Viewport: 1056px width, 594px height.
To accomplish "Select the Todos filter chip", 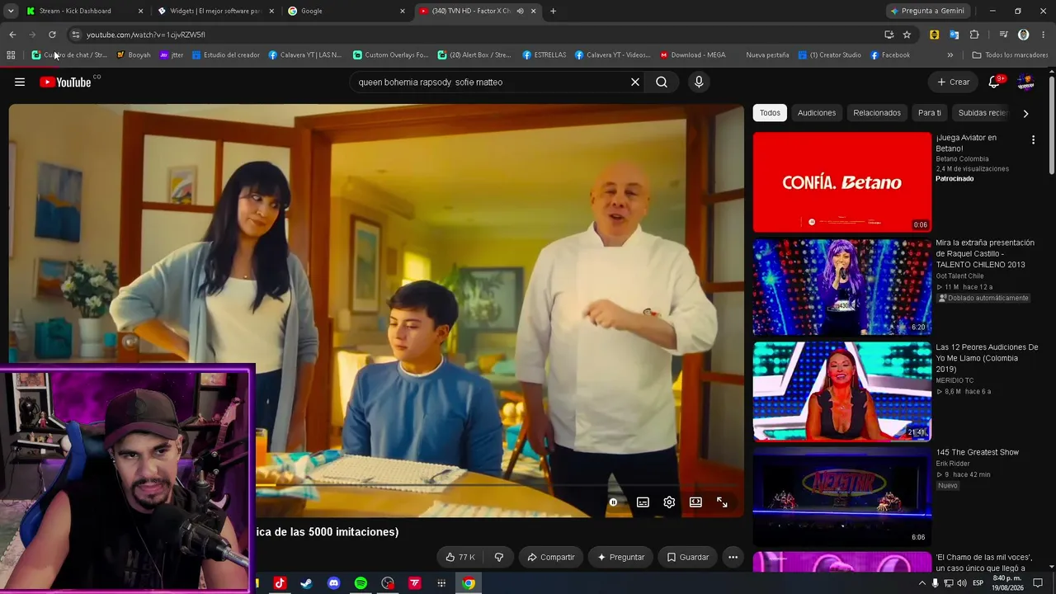I will pyautogui.click(x=770, y=113).
